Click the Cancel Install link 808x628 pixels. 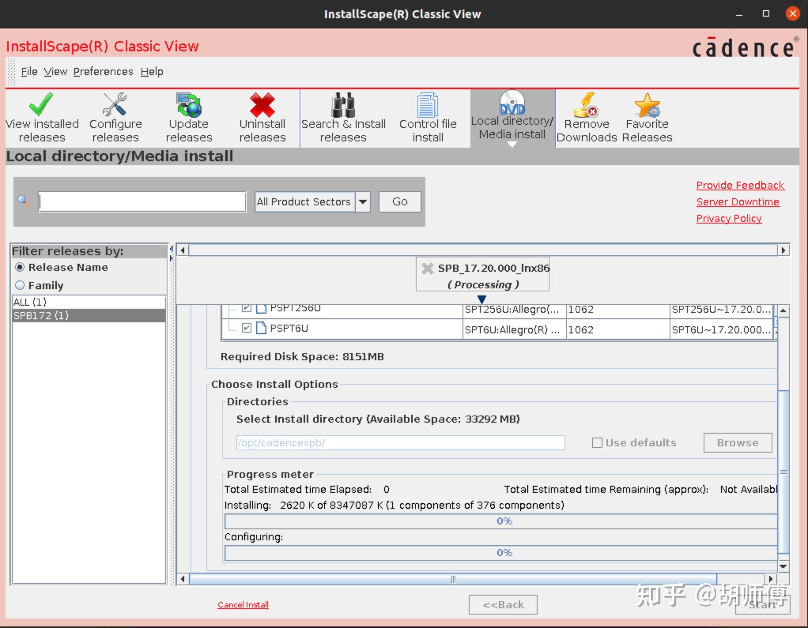[x=243, y=605]
